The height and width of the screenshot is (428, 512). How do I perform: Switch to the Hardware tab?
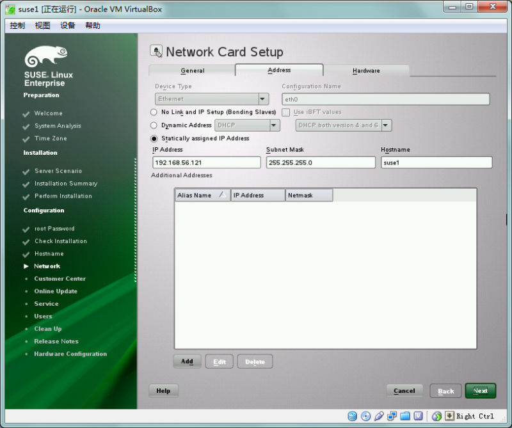pyautogui.click(x=366, y=70)
